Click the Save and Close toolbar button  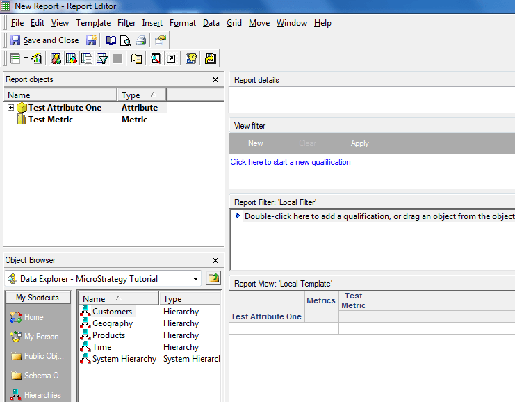(44, 40)
